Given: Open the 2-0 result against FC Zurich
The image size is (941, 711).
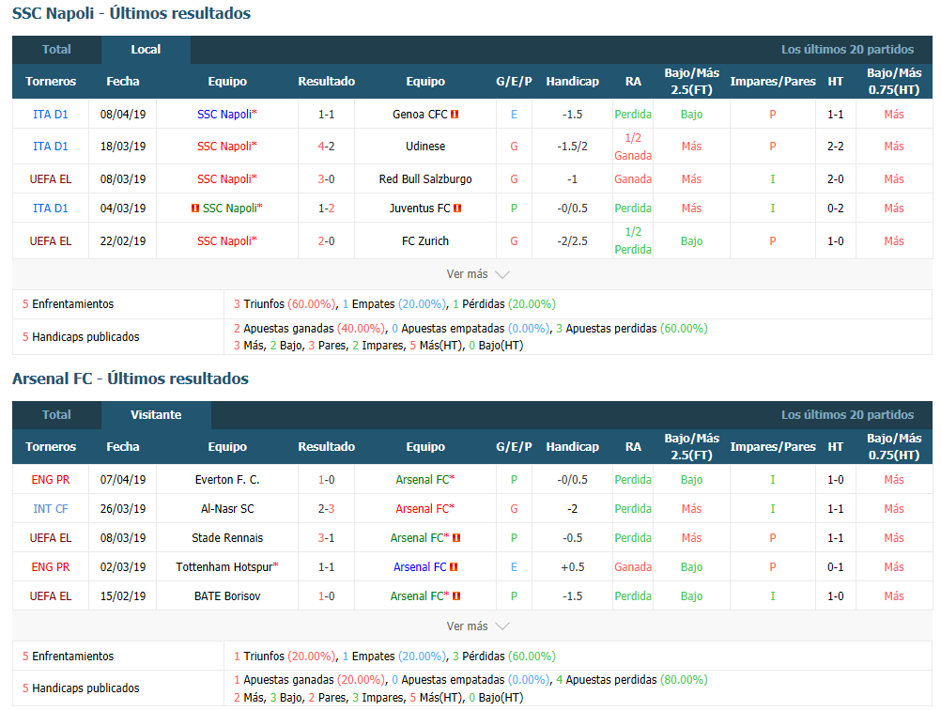Looking at the screenshot, I should coord(327,241).
